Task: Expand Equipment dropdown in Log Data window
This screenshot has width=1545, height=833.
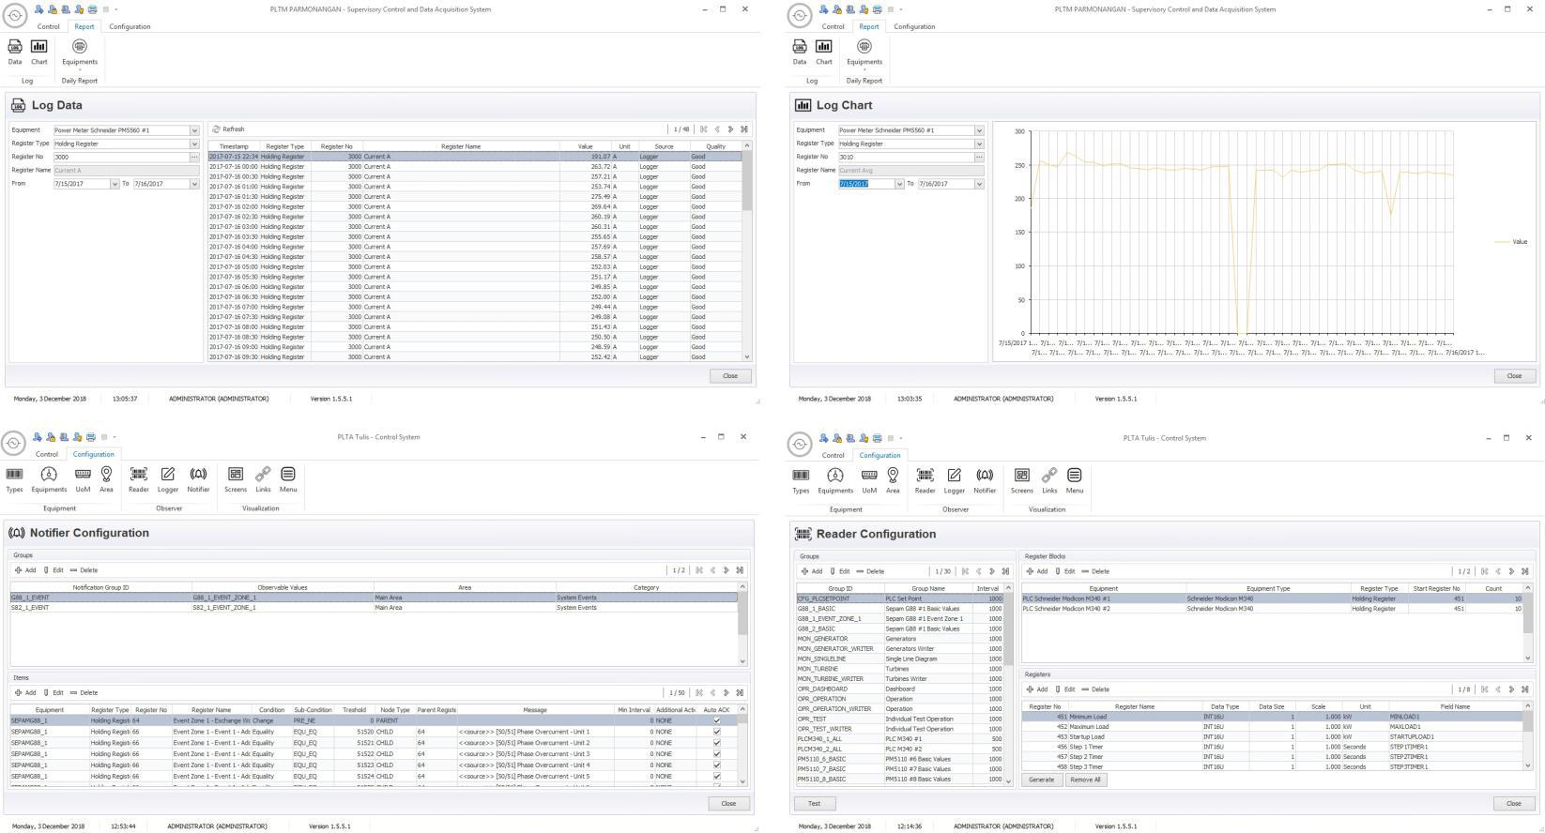Action: click(x=194, y=130)
